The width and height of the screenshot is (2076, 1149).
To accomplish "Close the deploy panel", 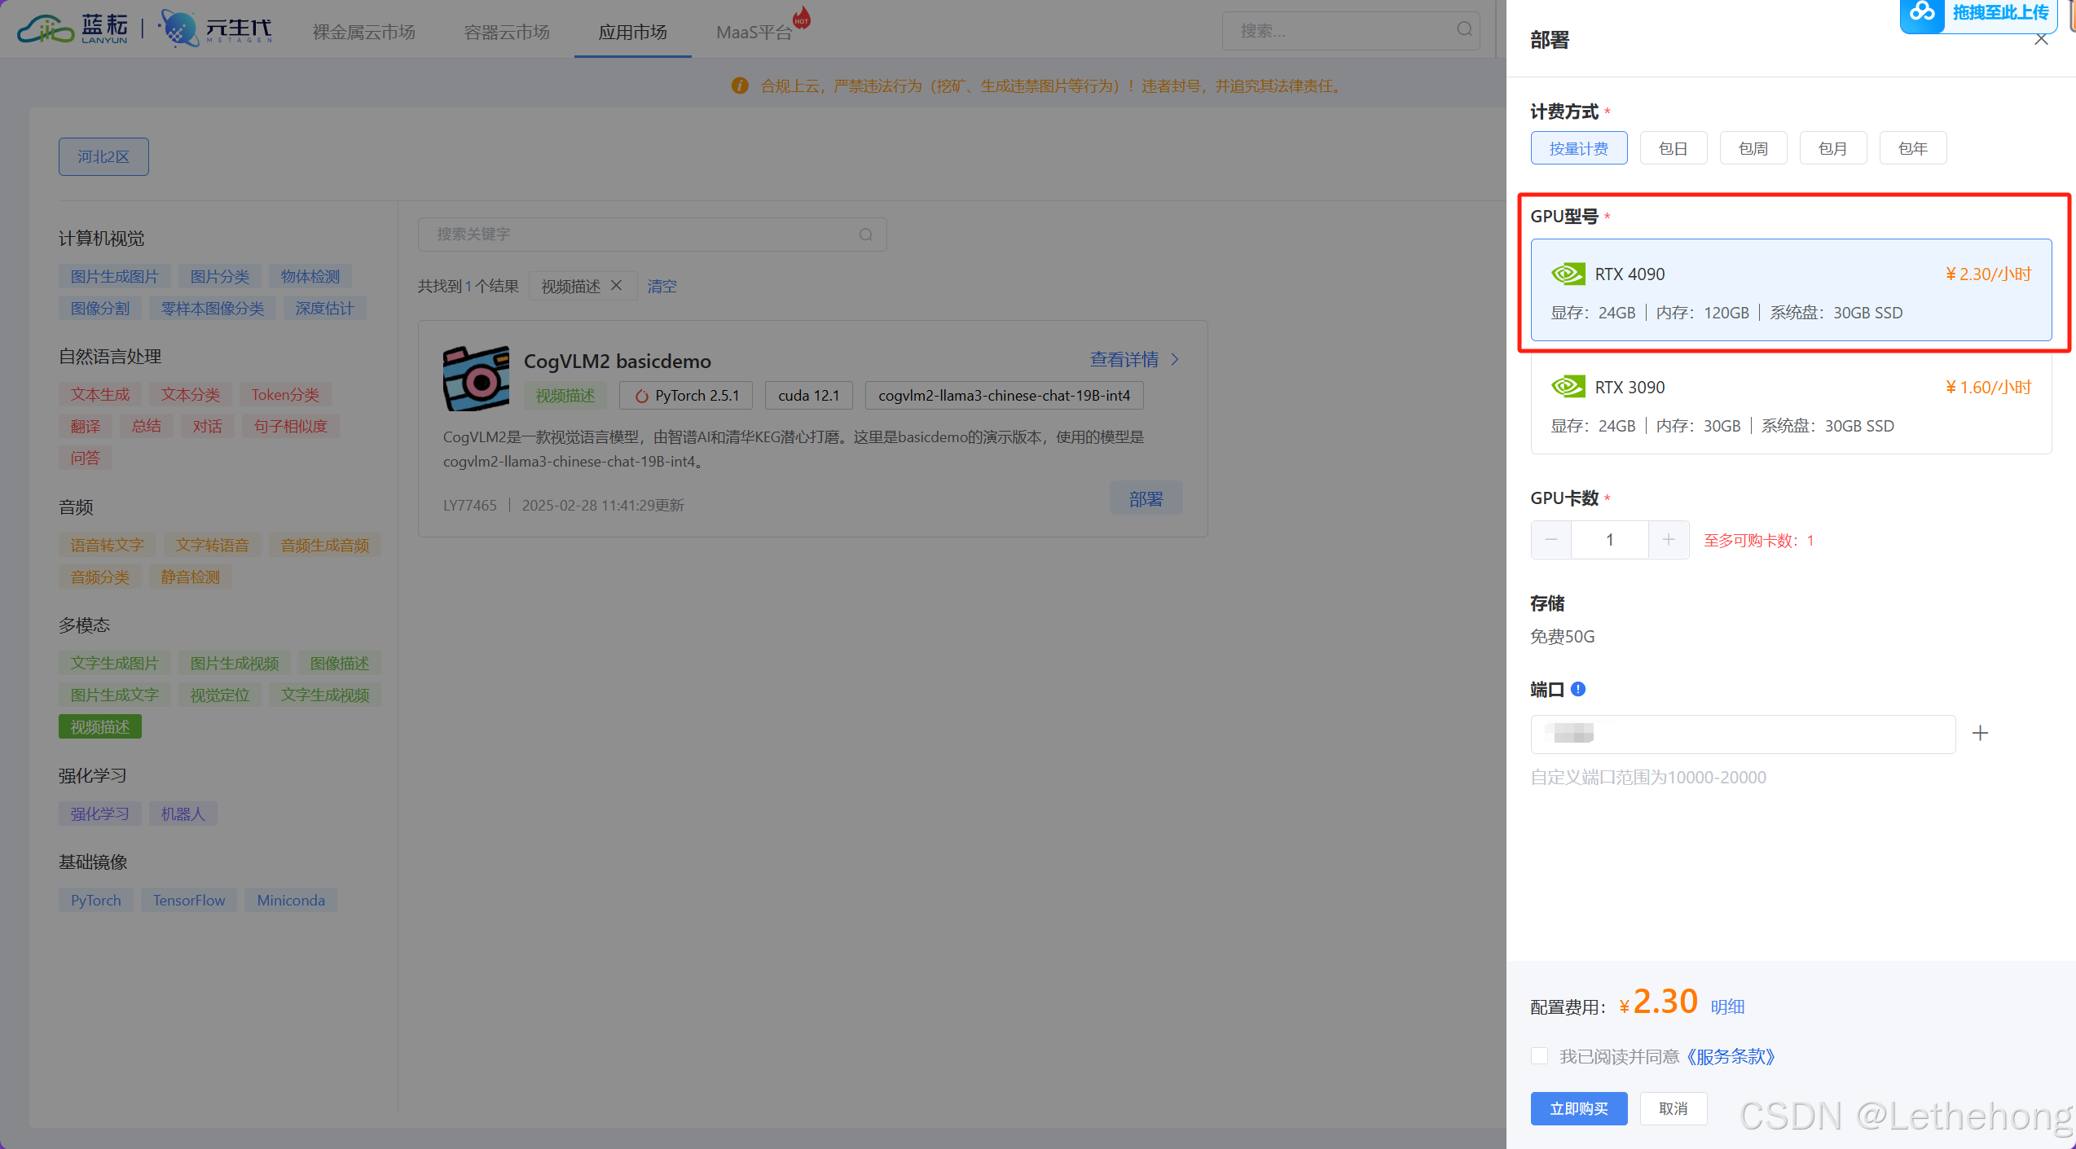I will pos(2040,40).
